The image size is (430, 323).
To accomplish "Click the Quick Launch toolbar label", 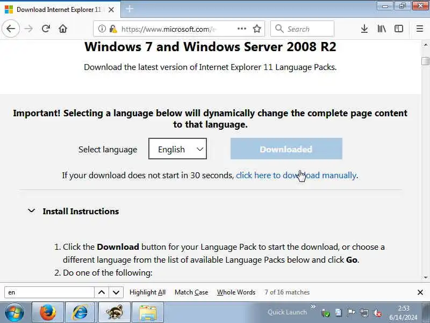I will pos(287,312).
